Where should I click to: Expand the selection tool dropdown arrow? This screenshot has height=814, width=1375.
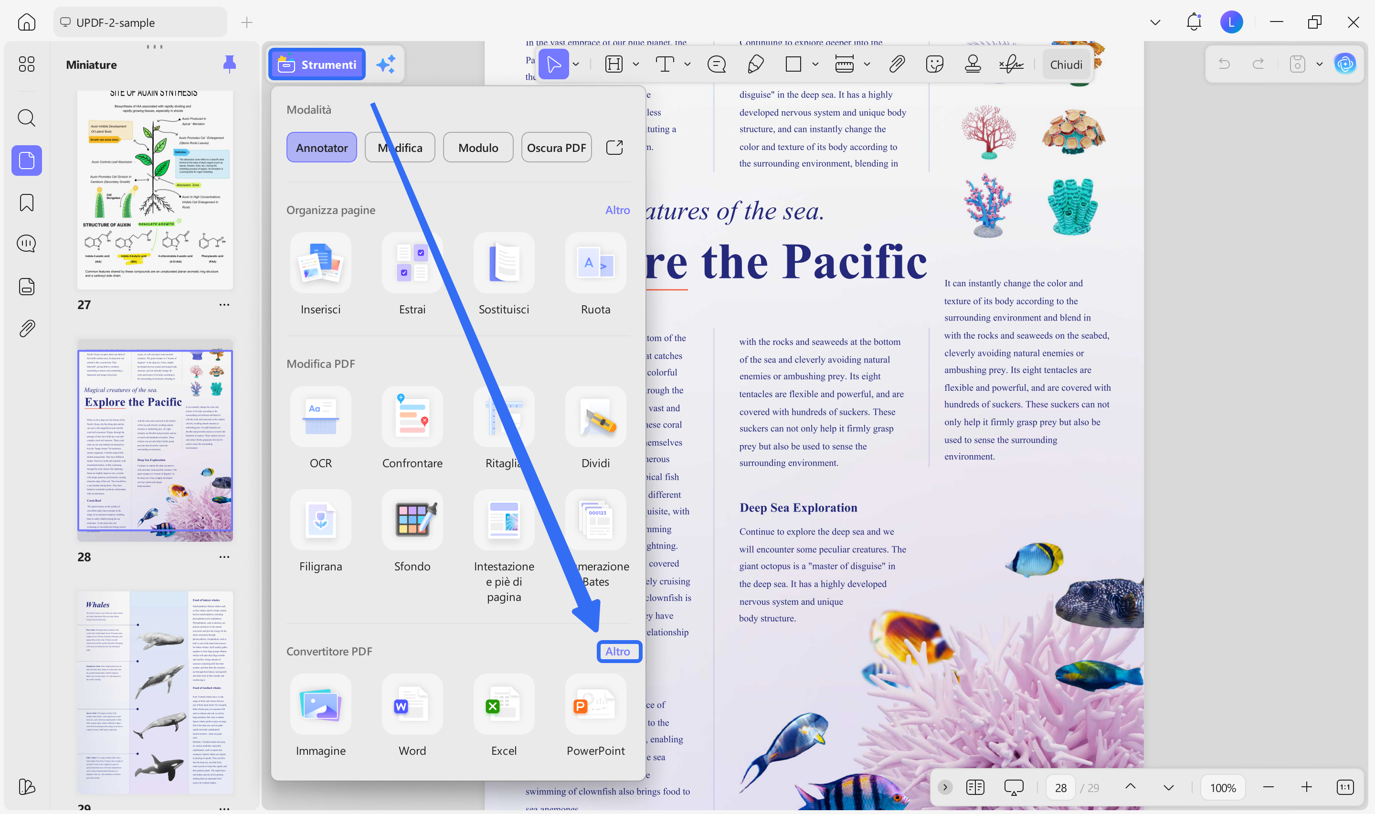pos(576,64)
